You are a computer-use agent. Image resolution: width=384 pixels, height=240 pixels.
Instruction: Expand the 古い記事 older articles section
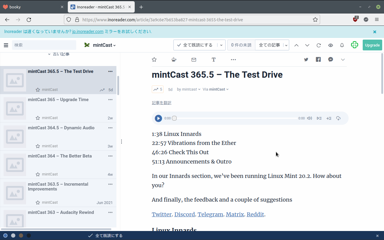click(59, 54)
